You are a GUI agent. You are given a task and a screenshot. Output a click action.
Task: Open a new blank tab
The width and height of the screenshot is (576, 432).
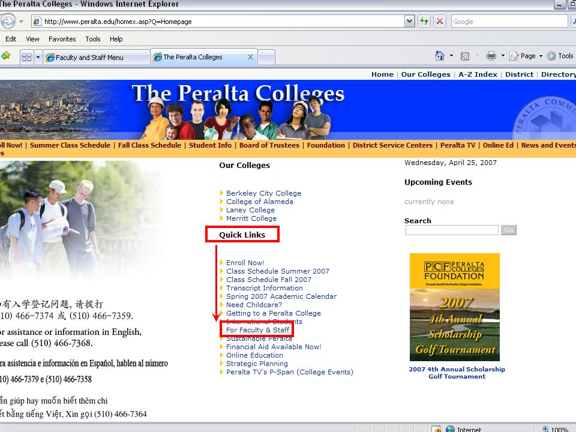coord(266,58)
